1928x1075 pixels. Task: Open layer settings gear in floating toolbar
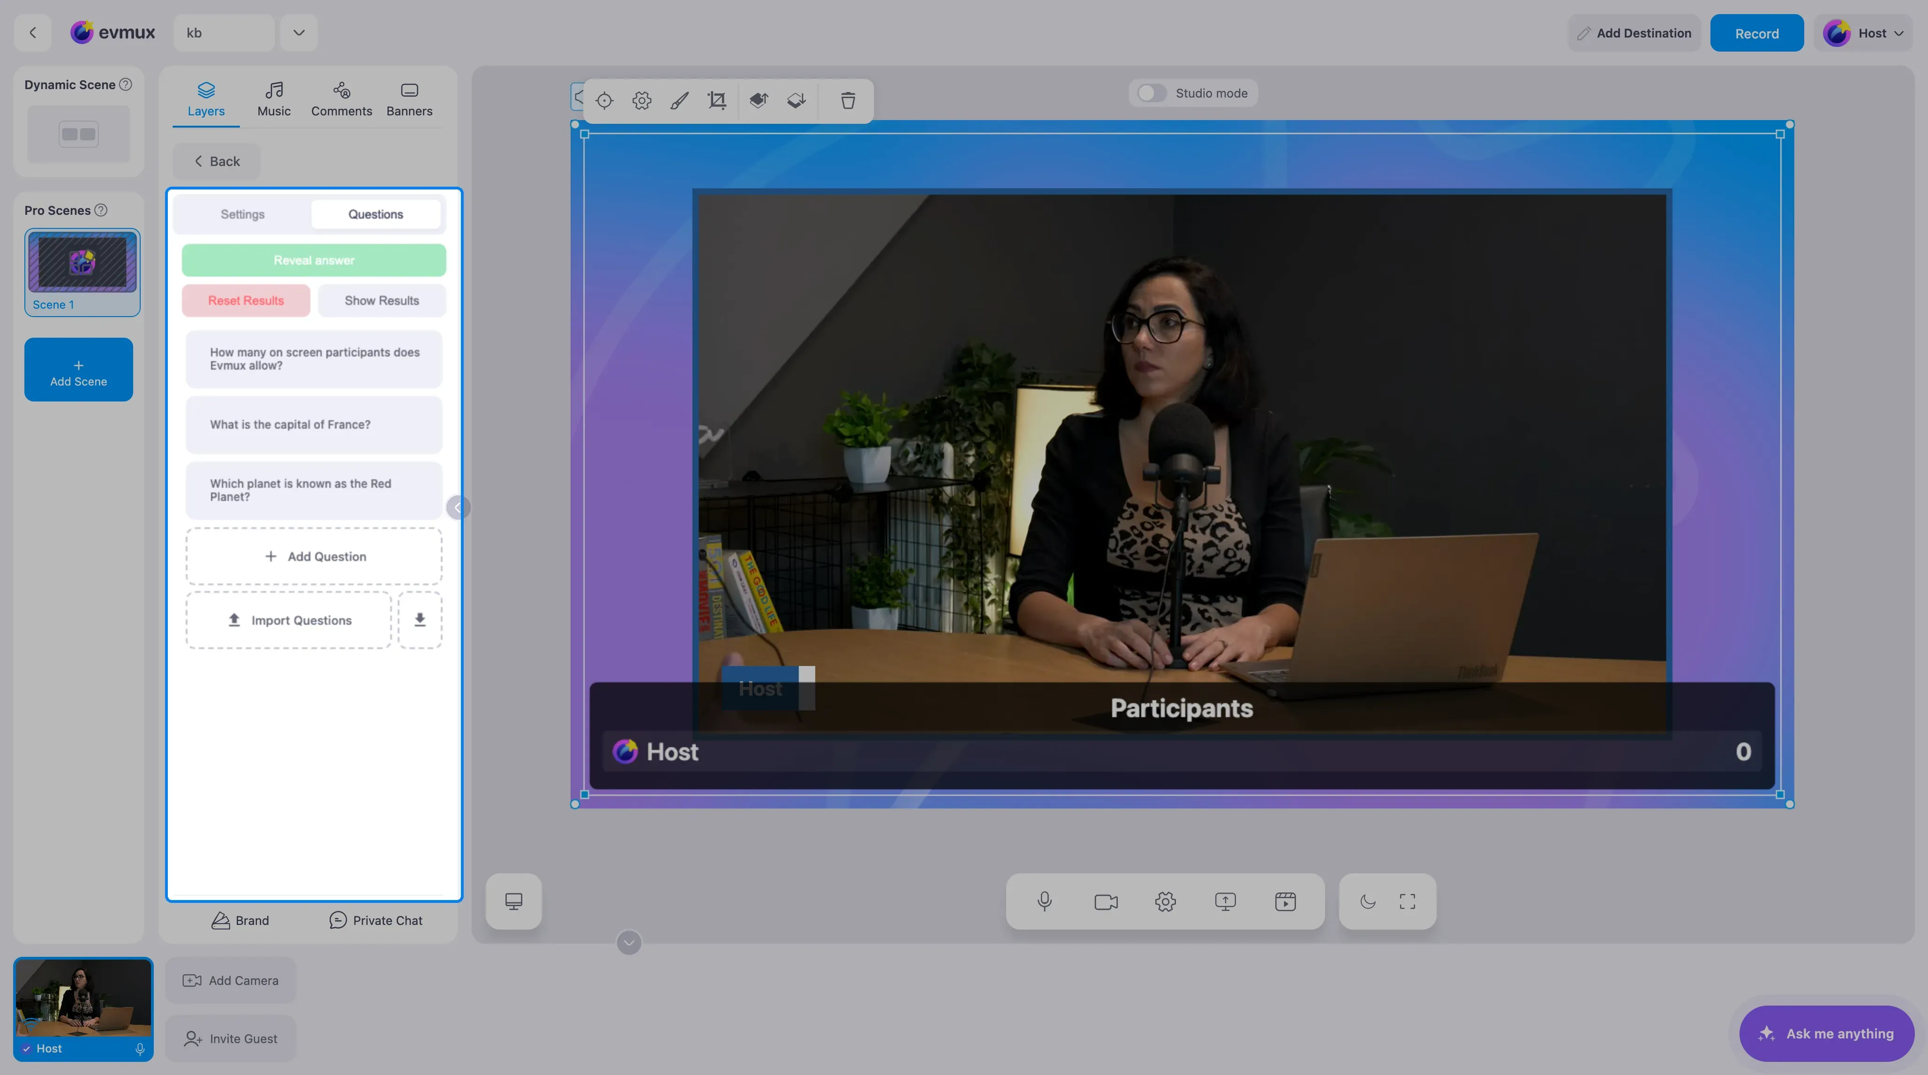[642, 101]
